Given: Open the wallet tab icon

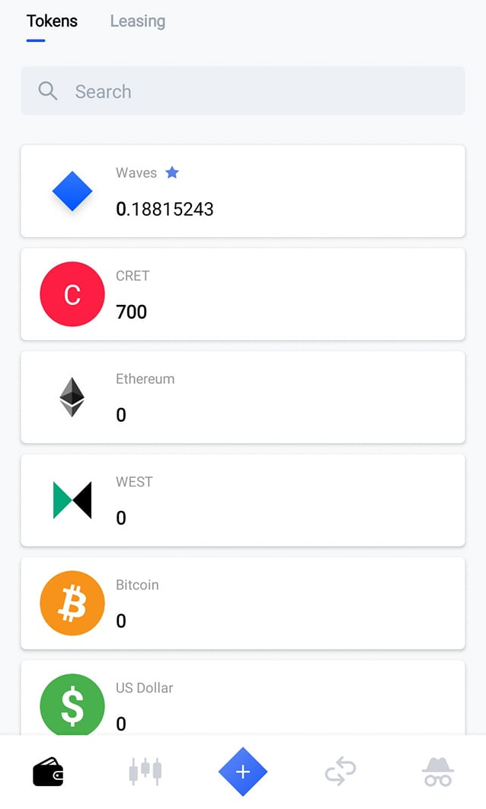Looking at the screenshot, I should pos(48,772).
